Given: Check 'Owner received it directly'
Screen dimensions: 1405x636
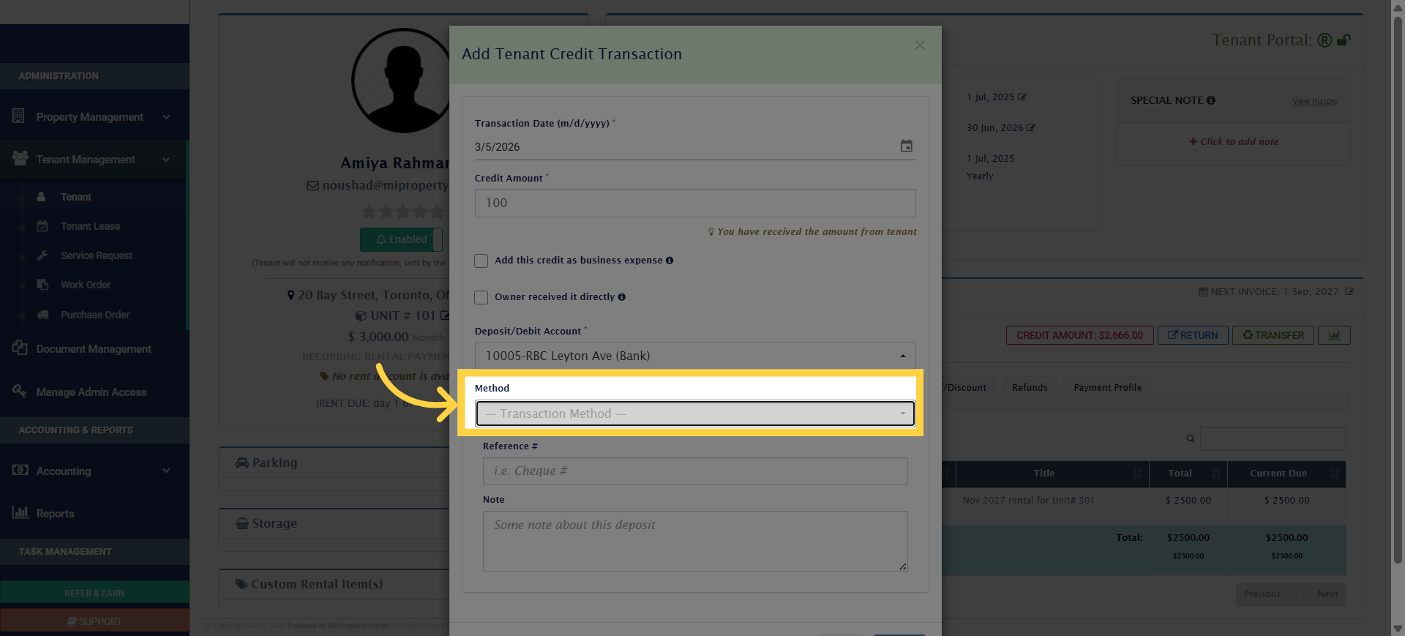Looking at the screenshot, I should pos(481,297).
